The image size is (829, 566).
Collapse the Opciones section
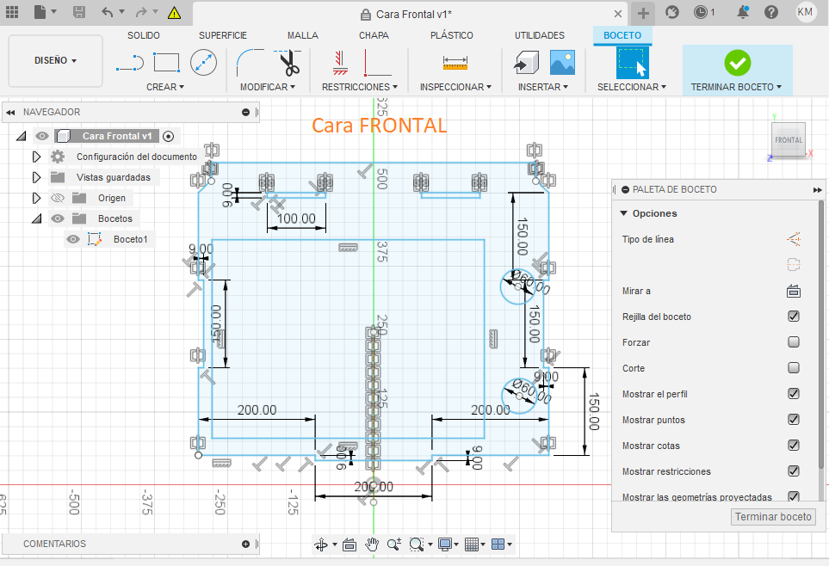(624, 213)
